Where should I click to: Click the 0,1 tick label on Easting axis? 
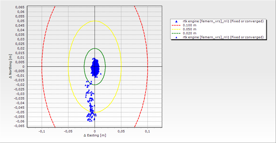(x=147, y=131)
